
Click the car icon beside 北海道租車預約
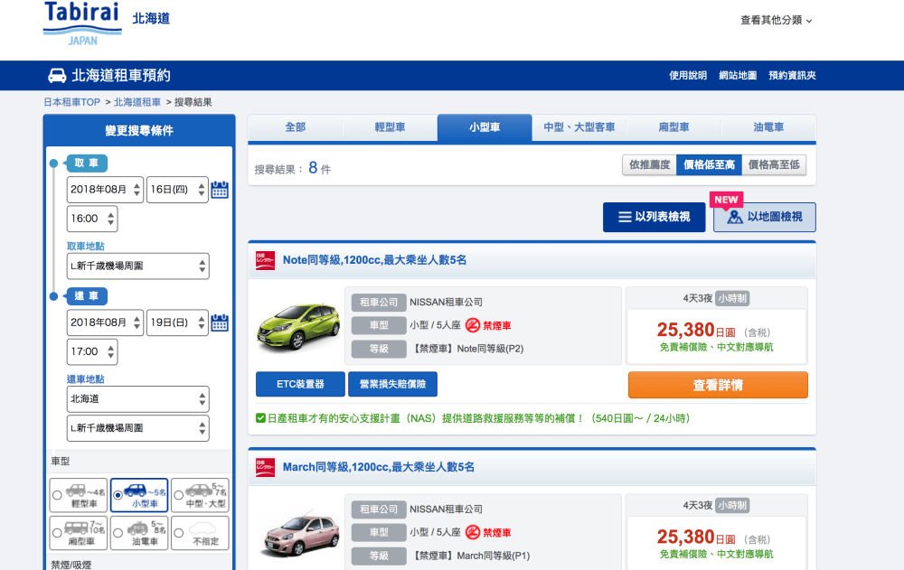(56, 76)
